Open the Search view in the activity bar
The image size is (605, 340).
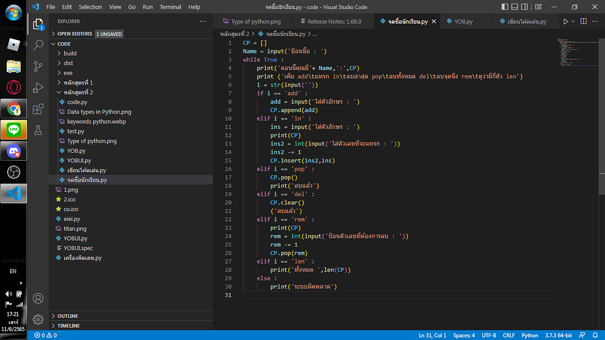pos(38,45)
